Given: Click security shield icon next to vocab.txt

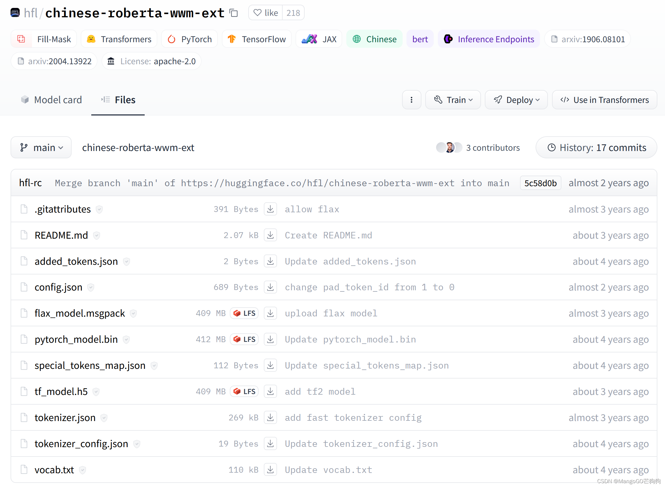Looking at the screenshot, I should (x=82, y=470).
